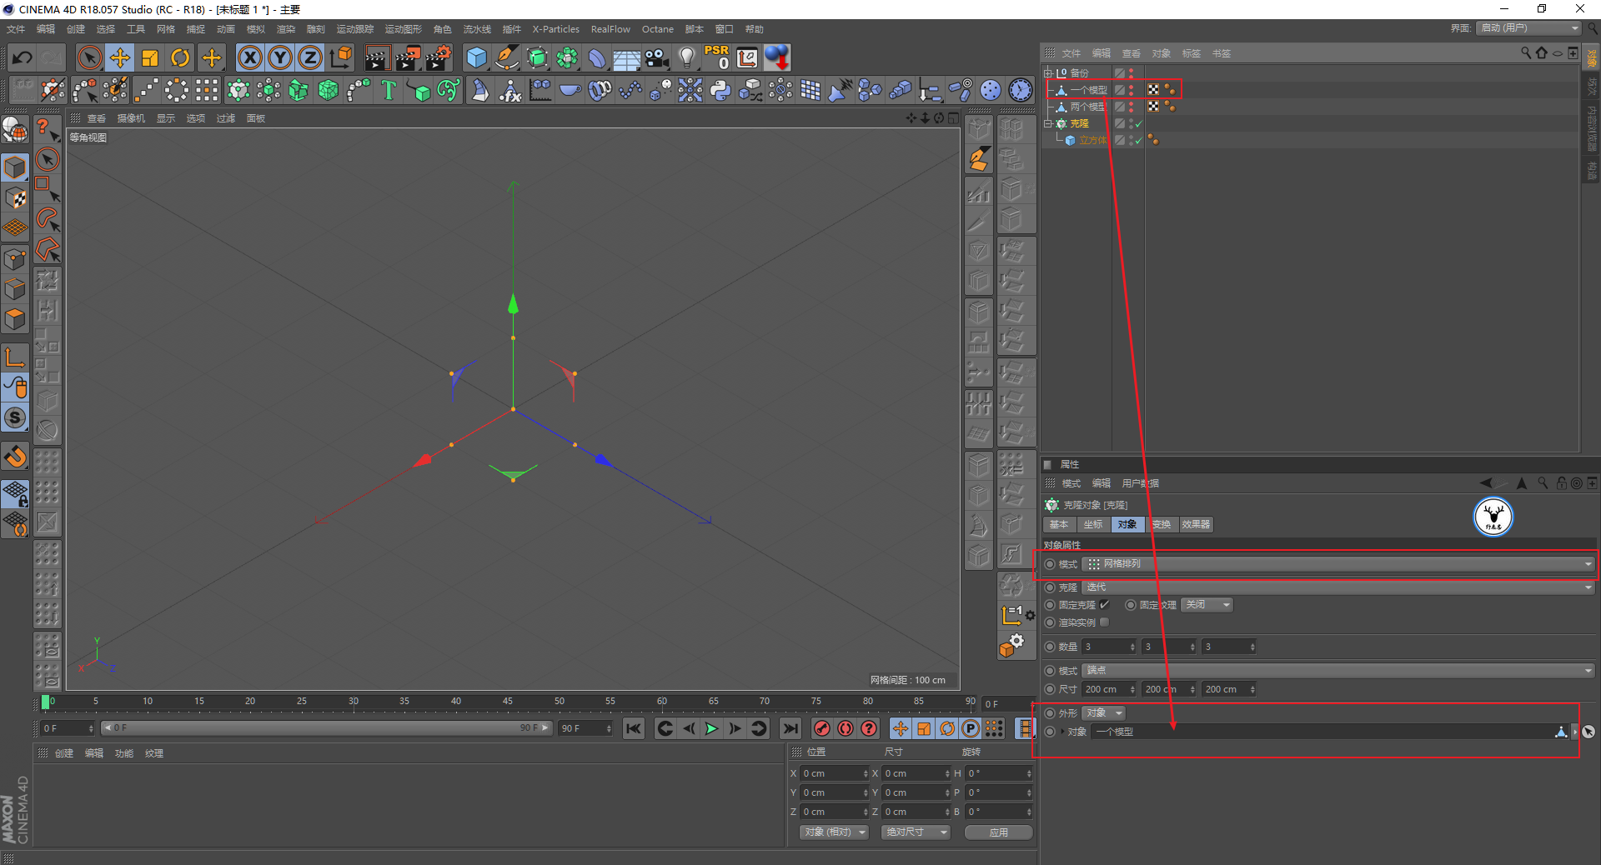Select the Rotate tool icon
Image resolution: width=1601 pixels, height=865 pixels.
tap(180, 57)
